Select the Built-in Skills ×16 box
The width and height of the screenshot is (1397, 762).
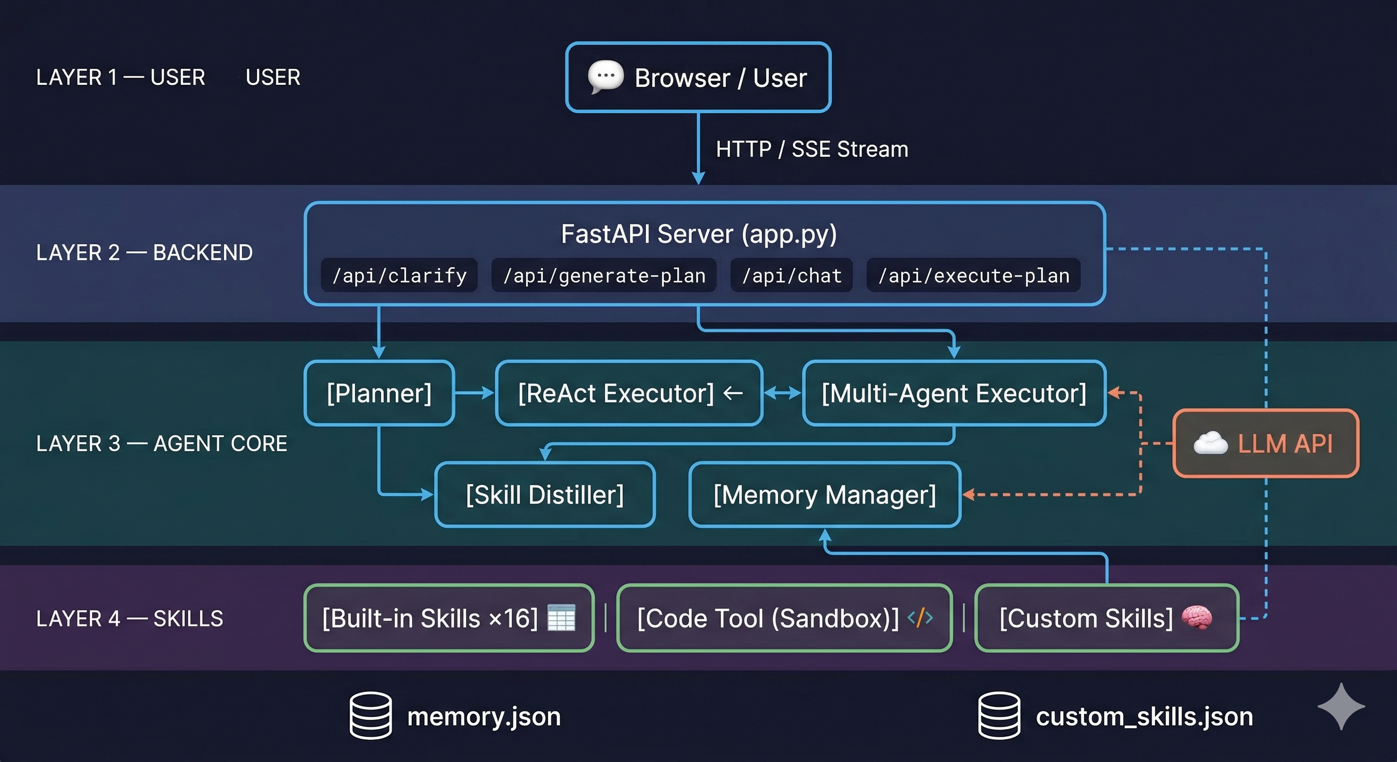[448, 618]
